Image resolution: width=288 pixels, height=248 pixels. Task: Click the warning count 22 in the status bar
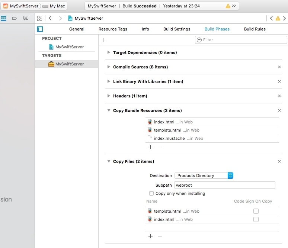tap(234, 6)
